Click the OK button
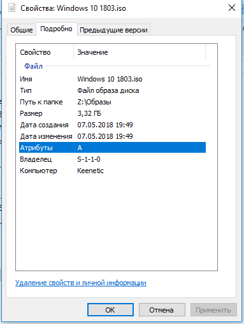The image size is (244, 324). (110, 310)
